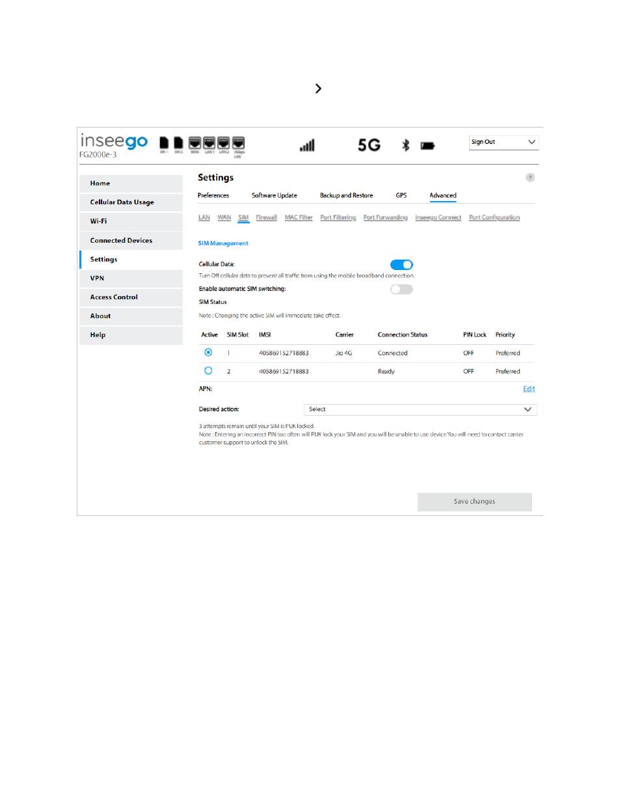618x812 pixels.
Task: Click the Save changes button
Action: [x=475, y=502]
